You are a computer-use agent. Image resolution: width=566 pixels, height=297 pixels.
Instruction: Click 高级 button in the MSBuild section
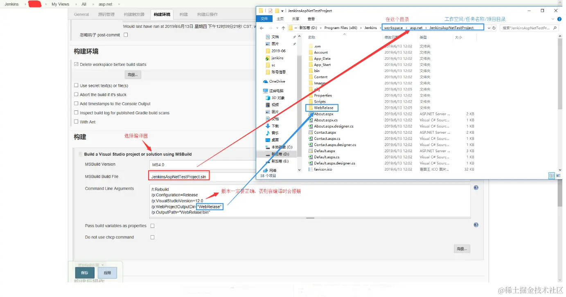coord(462,249)
